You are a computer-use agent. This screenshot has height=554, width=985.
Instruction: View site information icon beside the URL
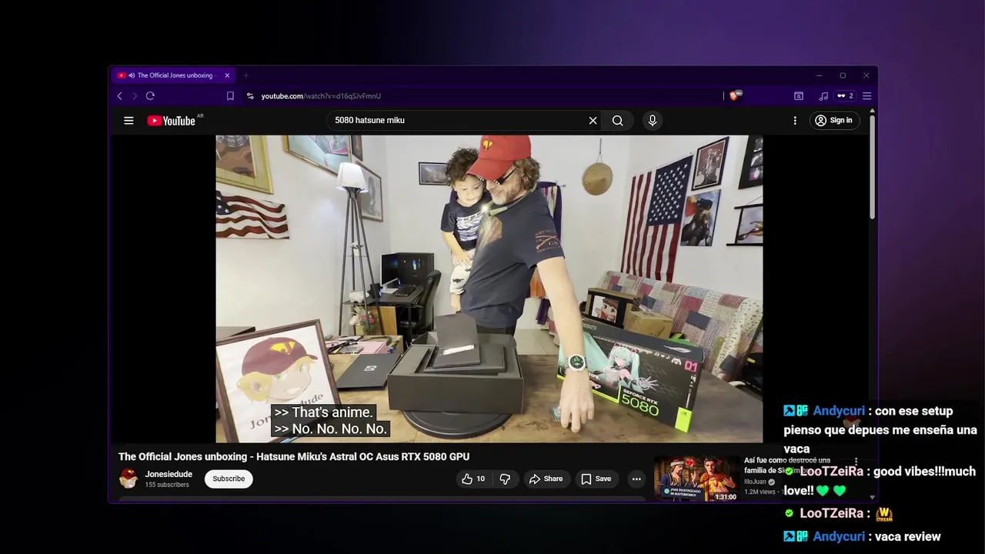250,96
